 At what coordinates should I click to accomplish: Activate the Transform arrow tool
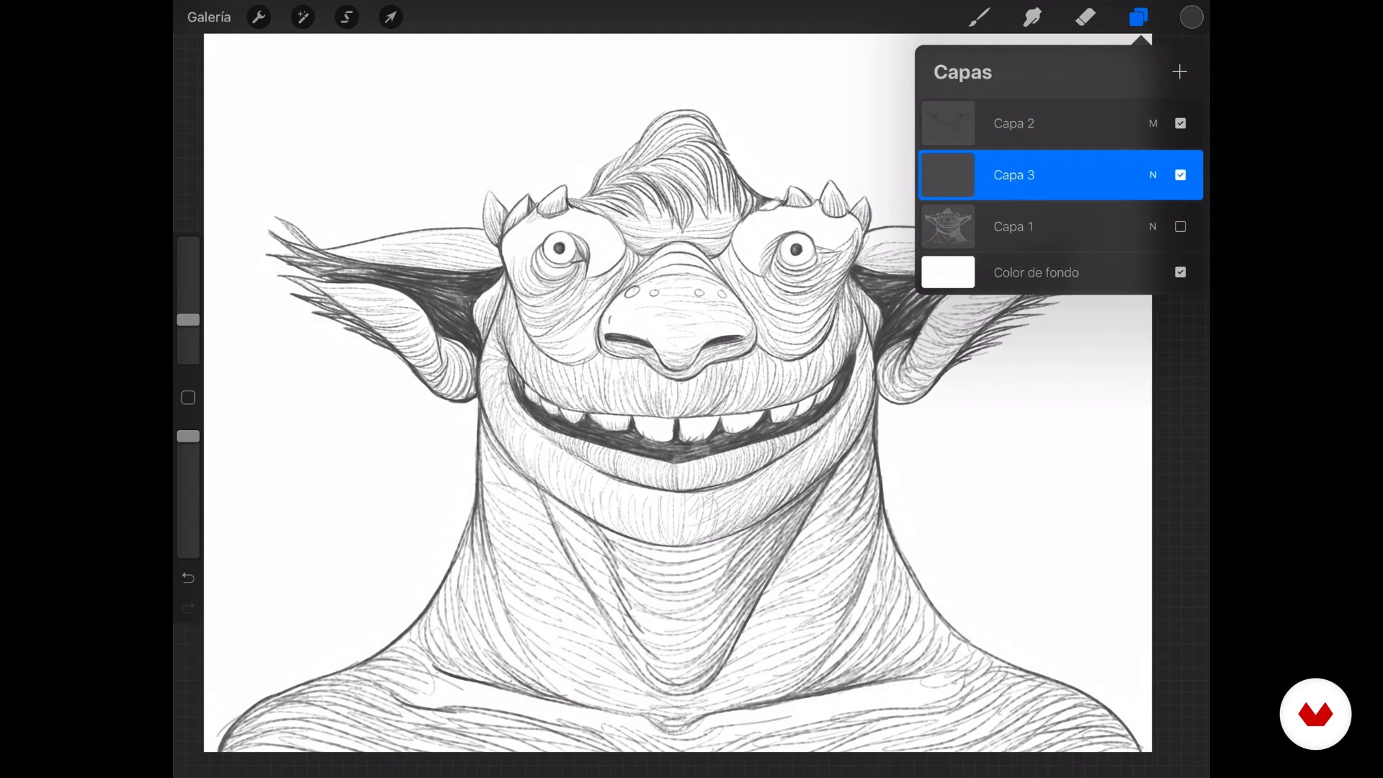click(x=390, y=17)
